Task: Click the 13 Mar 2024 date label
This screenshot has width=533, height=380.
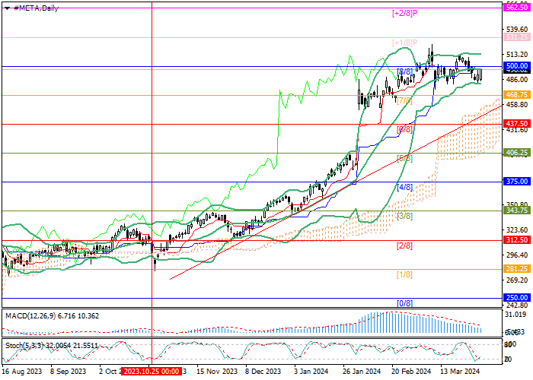Action: pyautogui.click(x=460, y=372)
